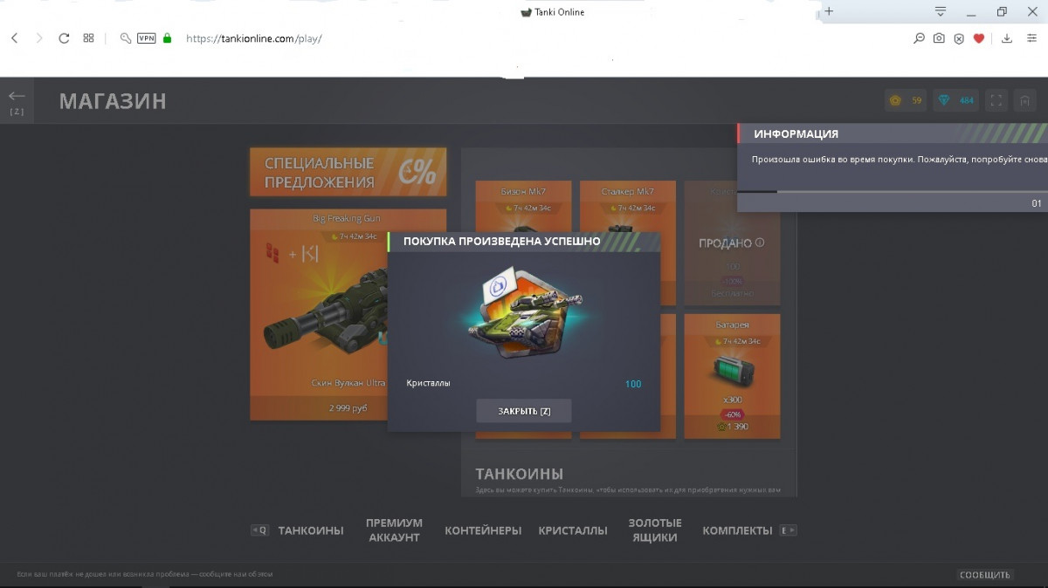The height and width of the screenshot is (588, 1048).
Task: Open the speed dial grid icon
Action: [88, 38]
